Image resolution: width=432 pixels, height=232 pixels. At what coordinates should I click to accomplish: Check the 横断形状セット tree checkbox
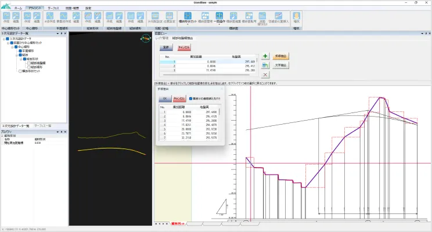pyautogui.click(x=20, y=71)
